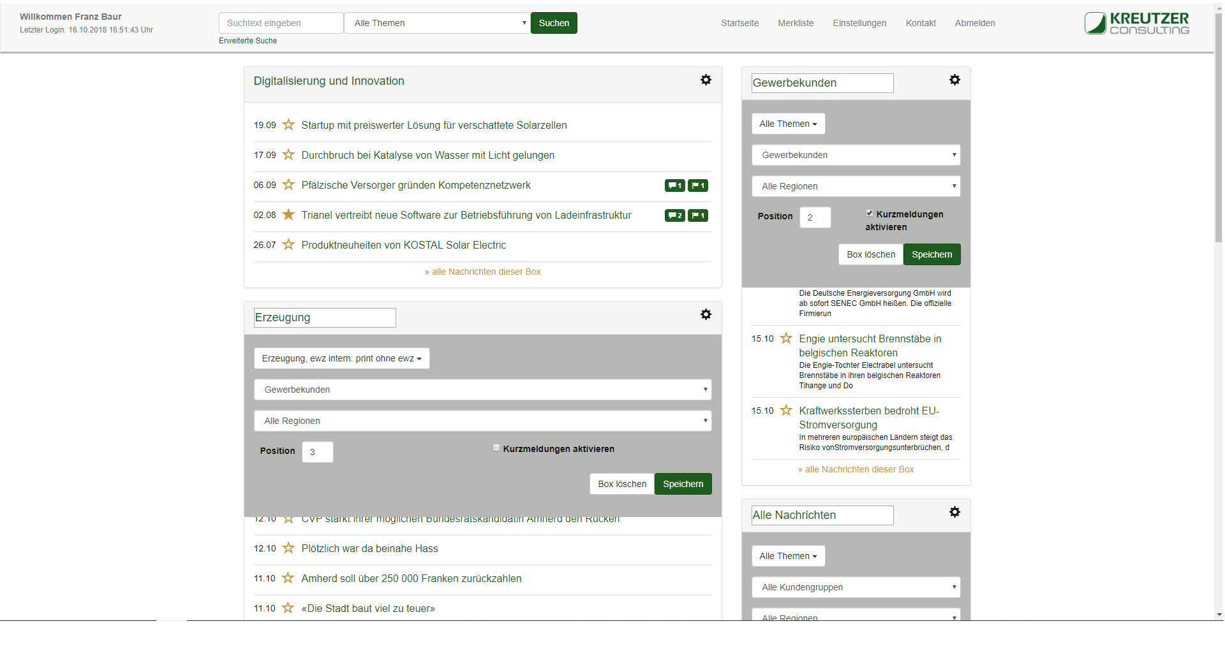1225x663 pixels.
Task: Open comments badge on Pfälzische Versorger article
Action: pyautogui.click(x=674, y=186)
